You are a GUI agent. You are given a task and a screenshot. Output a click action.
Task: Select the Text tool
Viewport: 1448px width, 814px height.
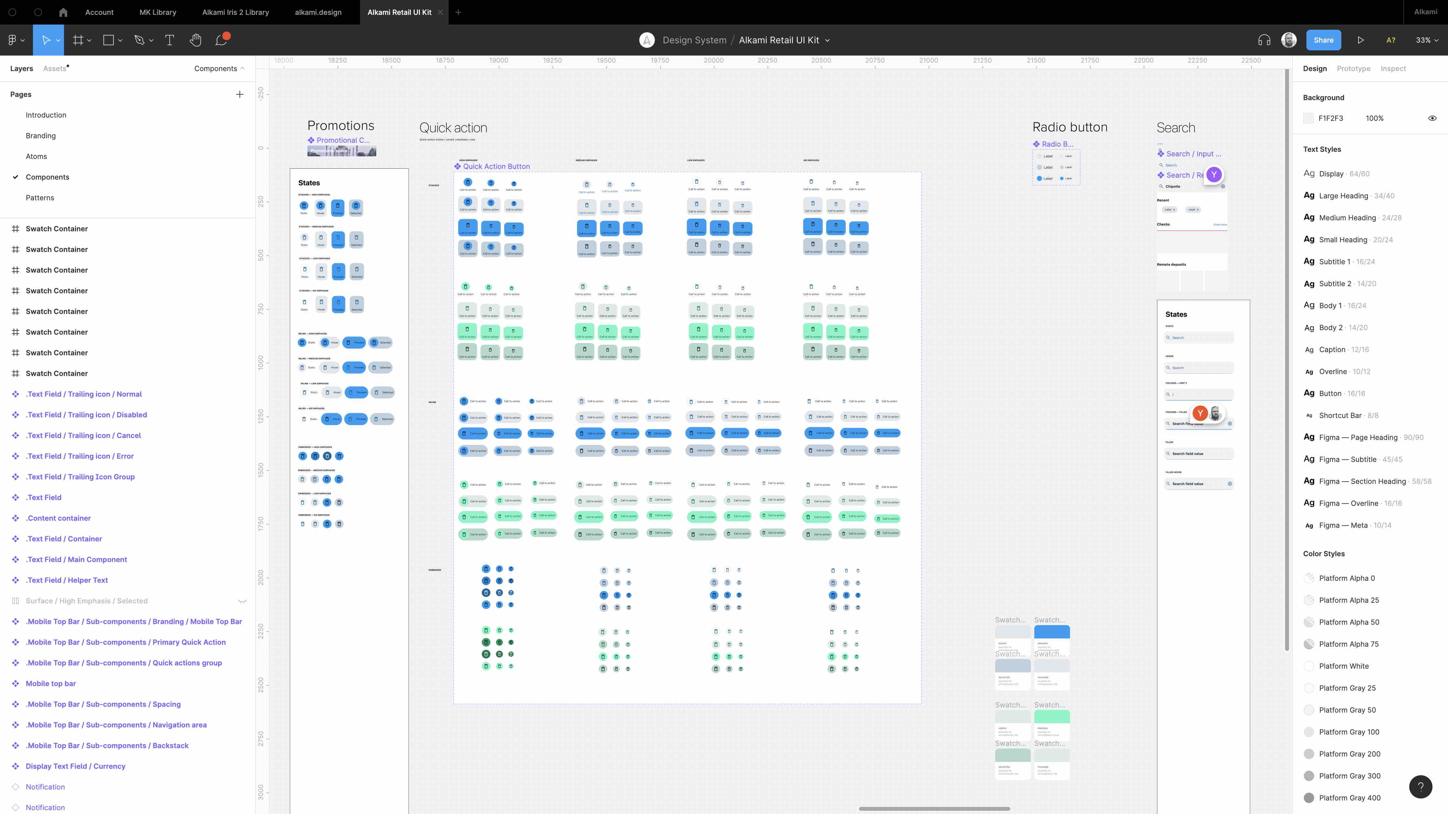tap(169, 40)
